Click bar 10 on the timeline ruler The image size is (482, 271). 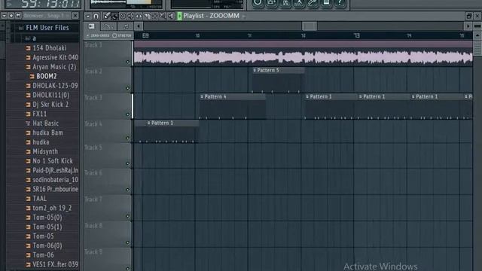click(197, 35)
